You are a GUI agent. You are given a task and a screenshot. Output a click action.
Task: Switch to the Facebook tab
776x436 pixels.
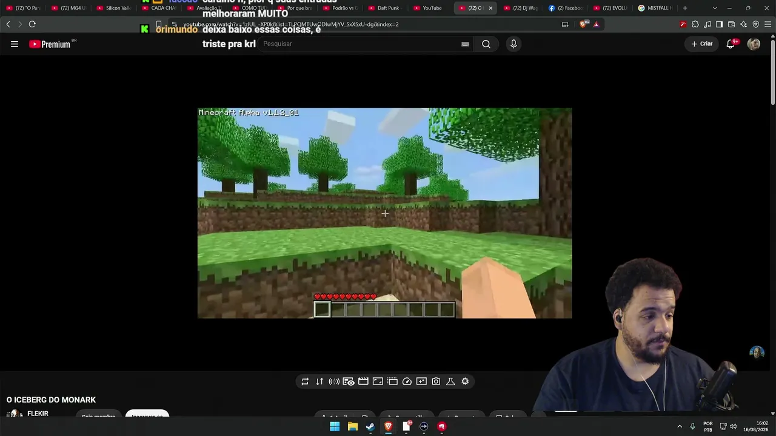pos(566,8)
